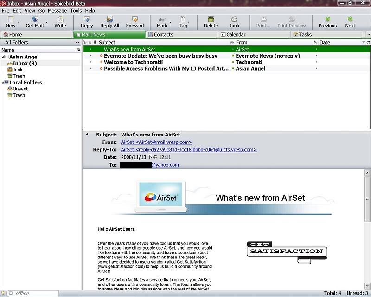The width and height of the screenshot is (371, 297).
Task: Toggle star on What's new from AirSet message
Action: coord(91,50)
